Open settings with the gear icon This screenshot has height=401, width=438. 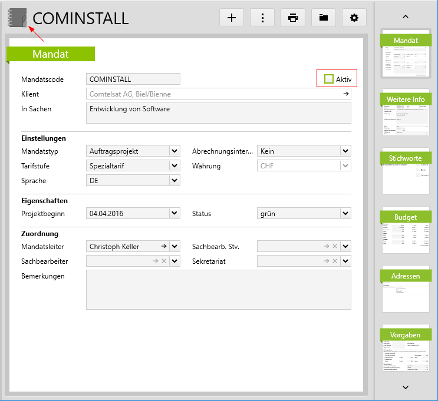(x=354, y=18)
